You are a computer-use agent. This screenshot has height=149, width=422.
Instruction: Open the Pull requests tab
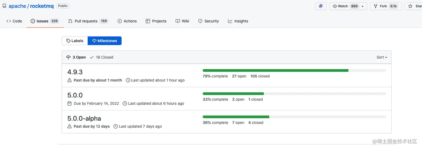[x=88, y=21]
